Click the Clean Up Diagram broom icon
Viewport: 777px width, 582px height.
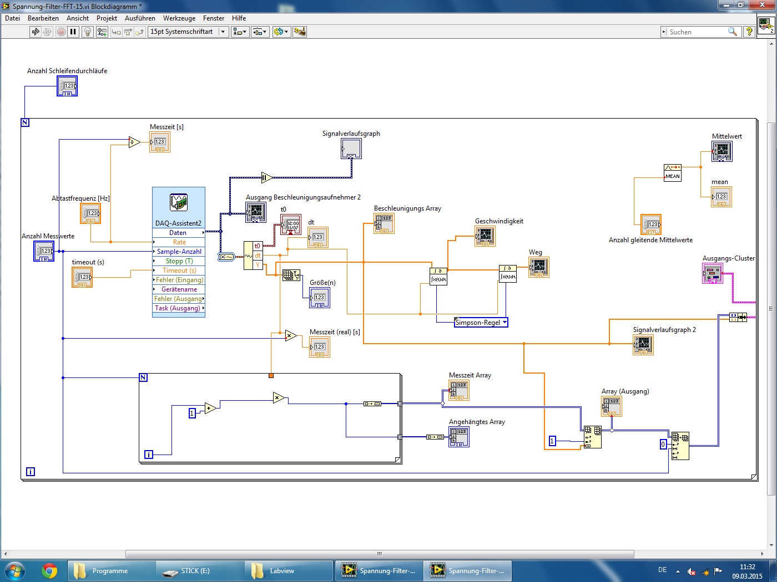coord(300,32)
